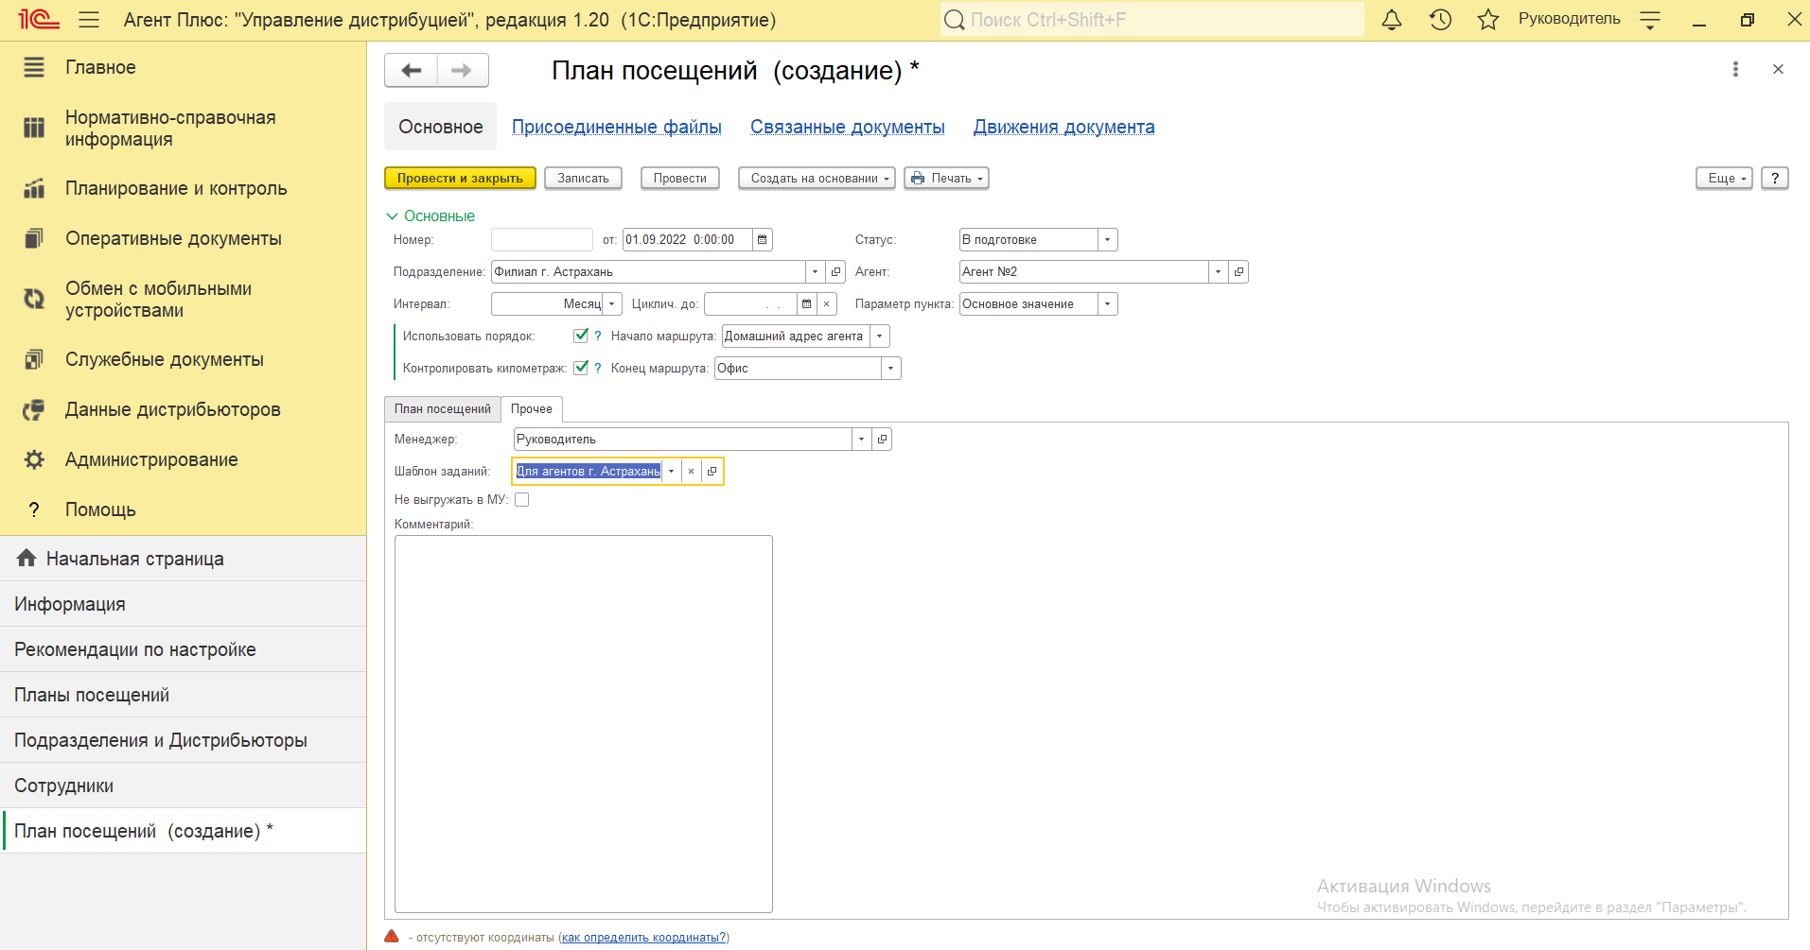1810x950 pixels.
Task: Close the План посещений form tab
Action: [x=1778, y=69]
